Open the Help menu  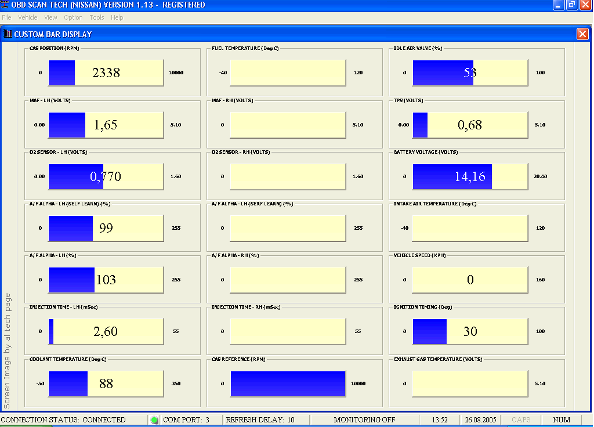click(117, 17)
